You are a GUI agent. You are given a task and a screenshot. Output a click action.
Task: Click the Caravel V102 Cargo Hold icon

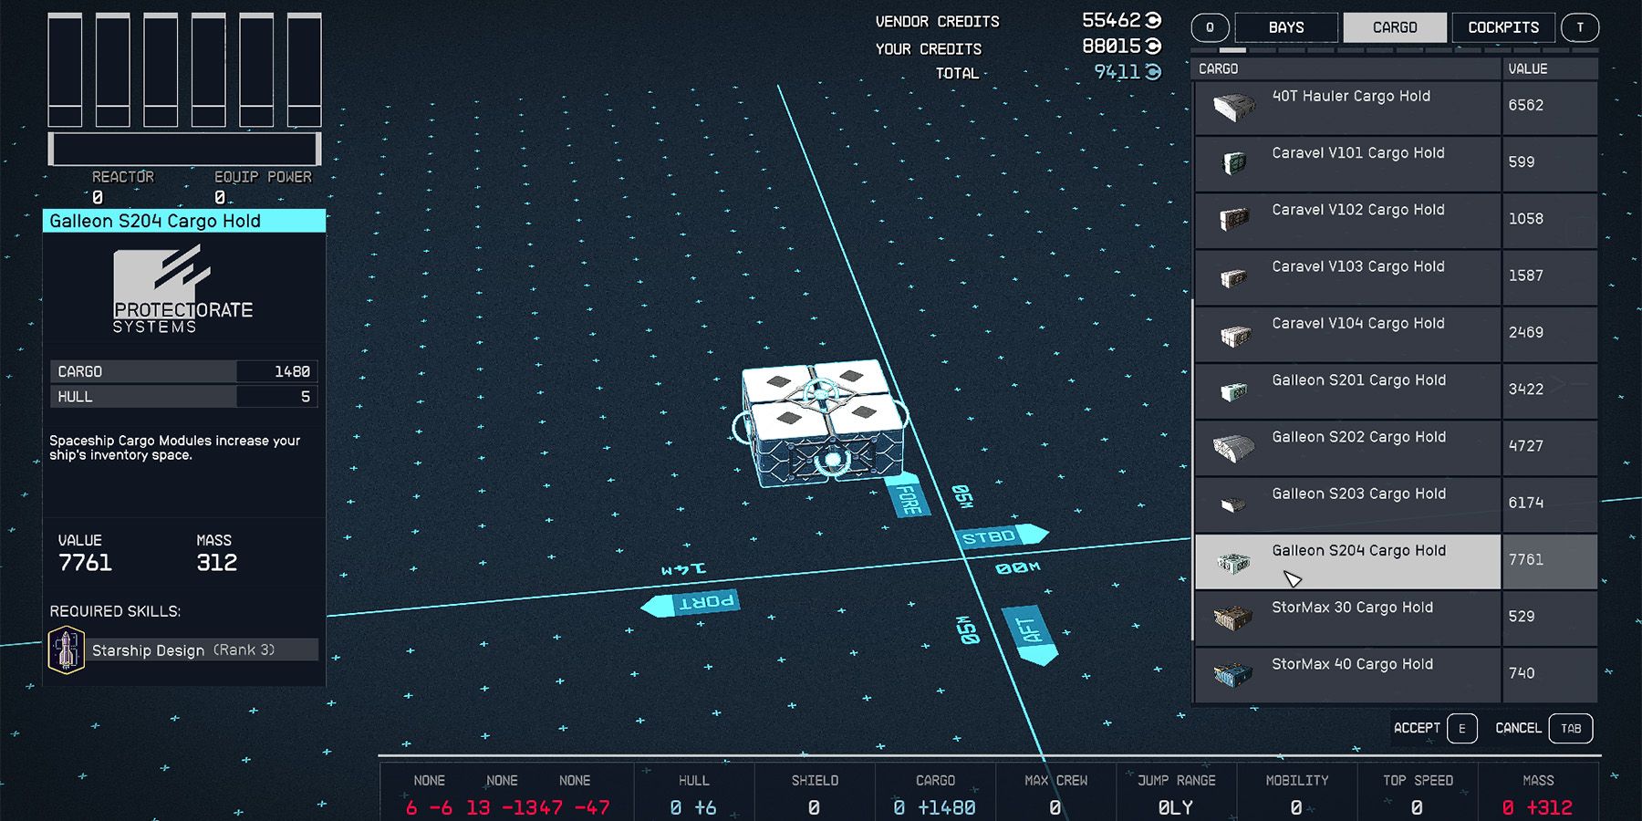(x=1234, y=220)
